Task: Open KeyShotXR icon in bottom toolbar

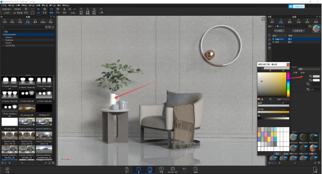Action: [173, 169]
